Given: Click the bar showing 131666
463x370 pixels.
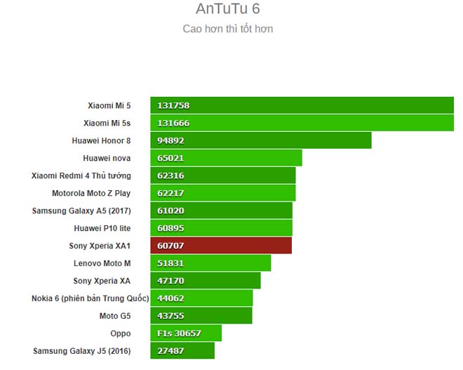Looking at the screenshot, I should 302,123.
